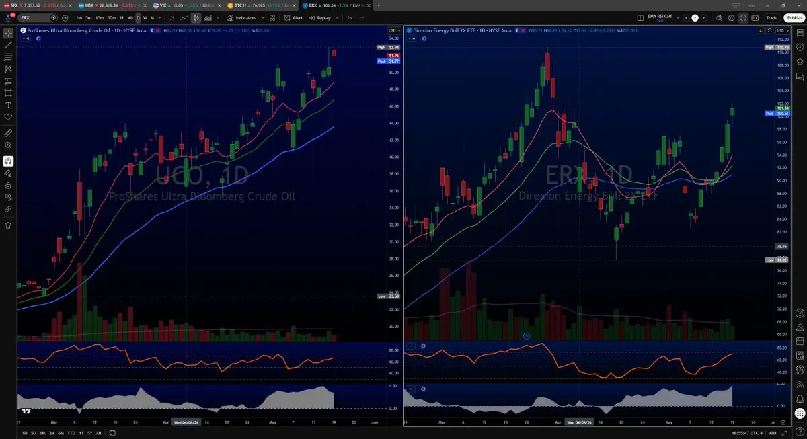Screen dimensions: 807x439
Task: Click the link drawings icon in left toolbar
Action: pos(8,209)
